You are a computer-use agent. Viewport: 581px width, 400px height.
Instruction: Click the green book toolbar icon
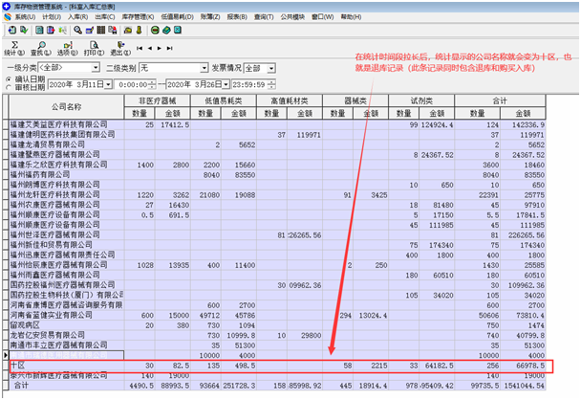[x=166, y=30]
